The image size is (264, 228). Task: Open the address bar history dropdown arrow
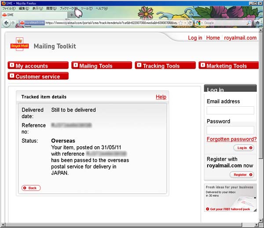(x=185, y=23)
